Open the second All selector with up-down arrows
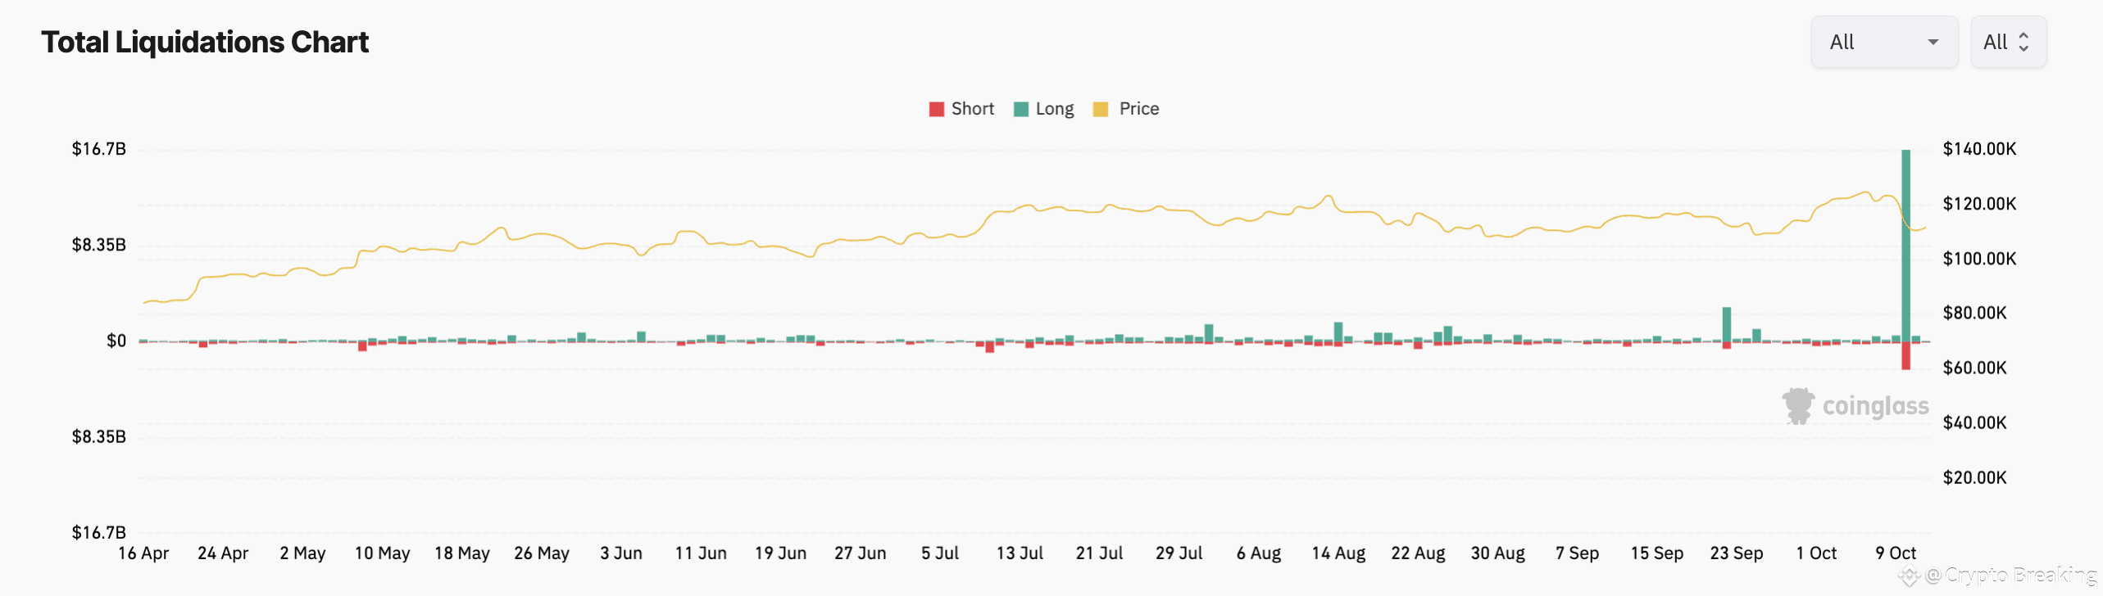The image size is (2103, 596). [x=2007, y=42]
